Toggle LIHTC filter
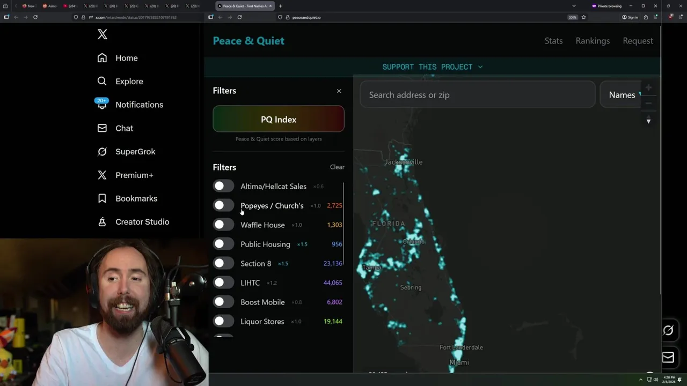 pyautogui.click(x=223, y=283)
